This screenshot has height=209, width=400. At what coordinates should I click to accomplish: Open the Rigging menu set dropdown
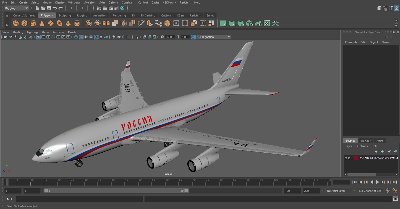tap(16, 8)
